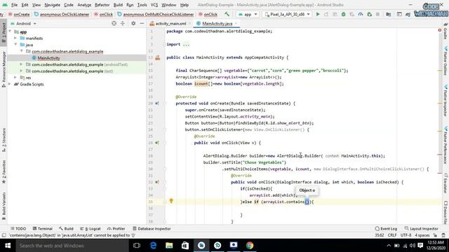Start debugging with the green bug icon

click(343, 14)
